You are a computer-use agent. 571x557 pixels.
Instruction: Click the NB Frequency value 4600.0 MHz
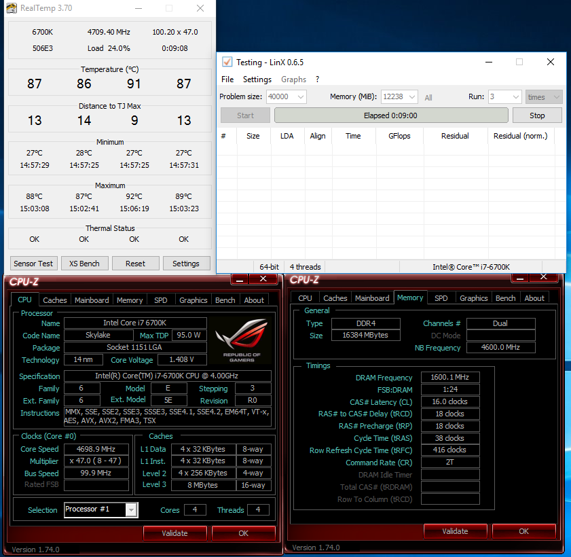click(x=500, y=347)
